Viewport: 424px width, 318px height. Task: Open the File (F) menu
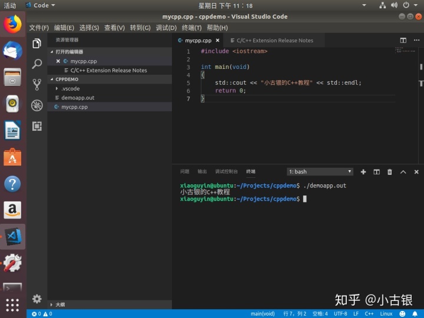click(x=39, y=28)
